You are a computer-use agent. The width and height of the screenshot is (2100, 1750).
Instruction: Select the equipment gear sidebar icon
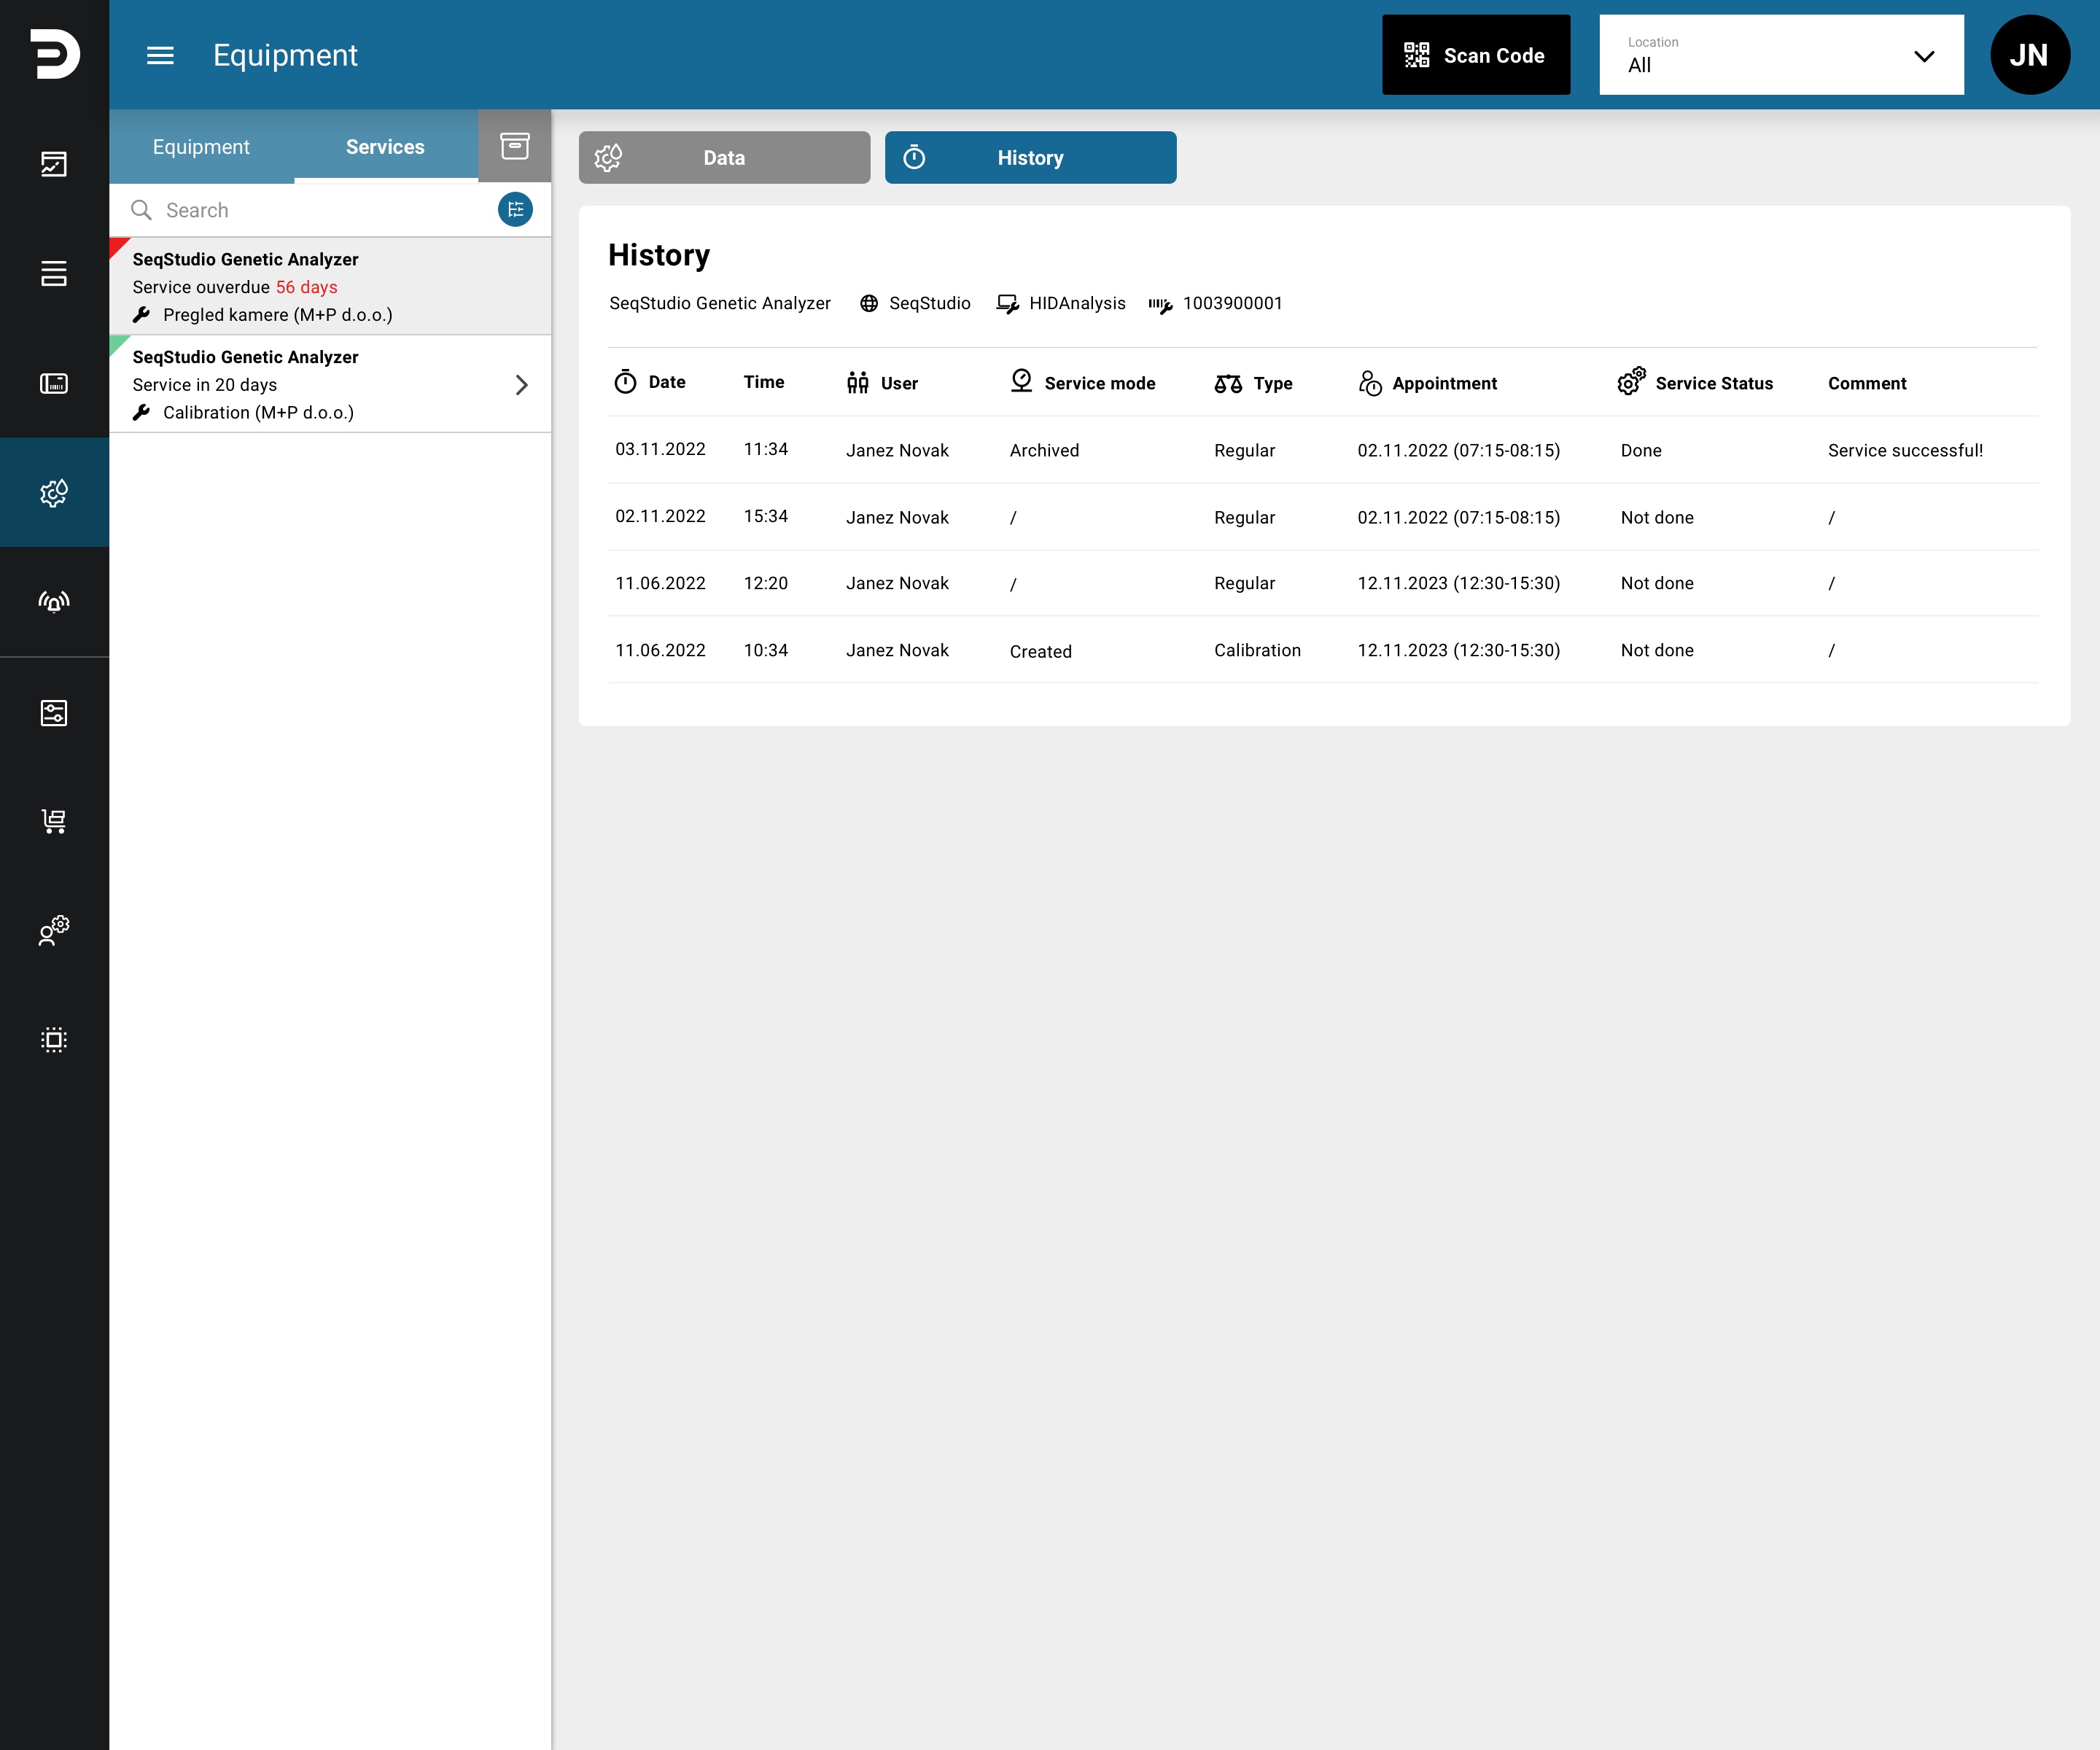(54, 492)
